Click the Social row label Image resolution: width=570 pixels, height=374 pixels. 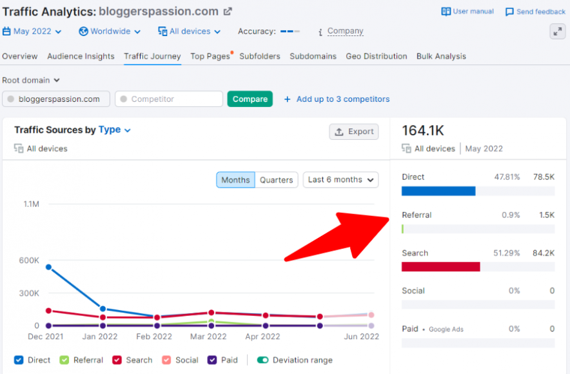click(x=413, y=291)
